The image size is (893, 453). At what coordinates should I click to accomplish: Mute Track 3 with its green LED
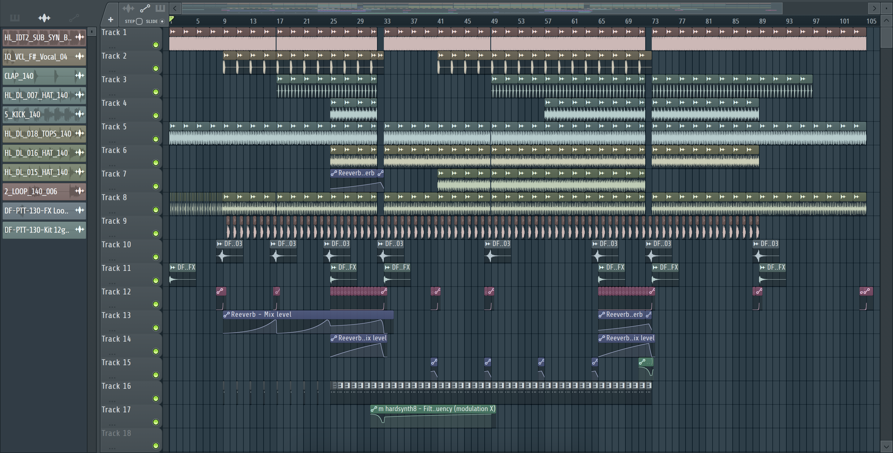(x=156, y=92)
